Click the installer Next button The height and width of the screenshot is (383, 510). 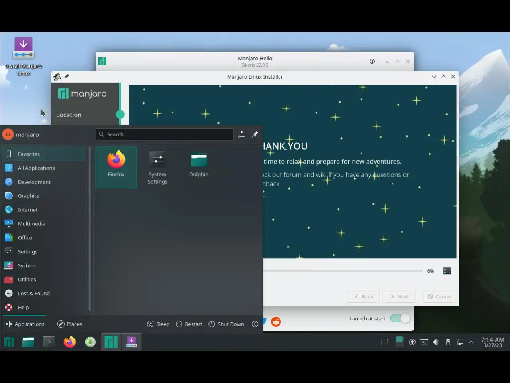coord(399,296)
